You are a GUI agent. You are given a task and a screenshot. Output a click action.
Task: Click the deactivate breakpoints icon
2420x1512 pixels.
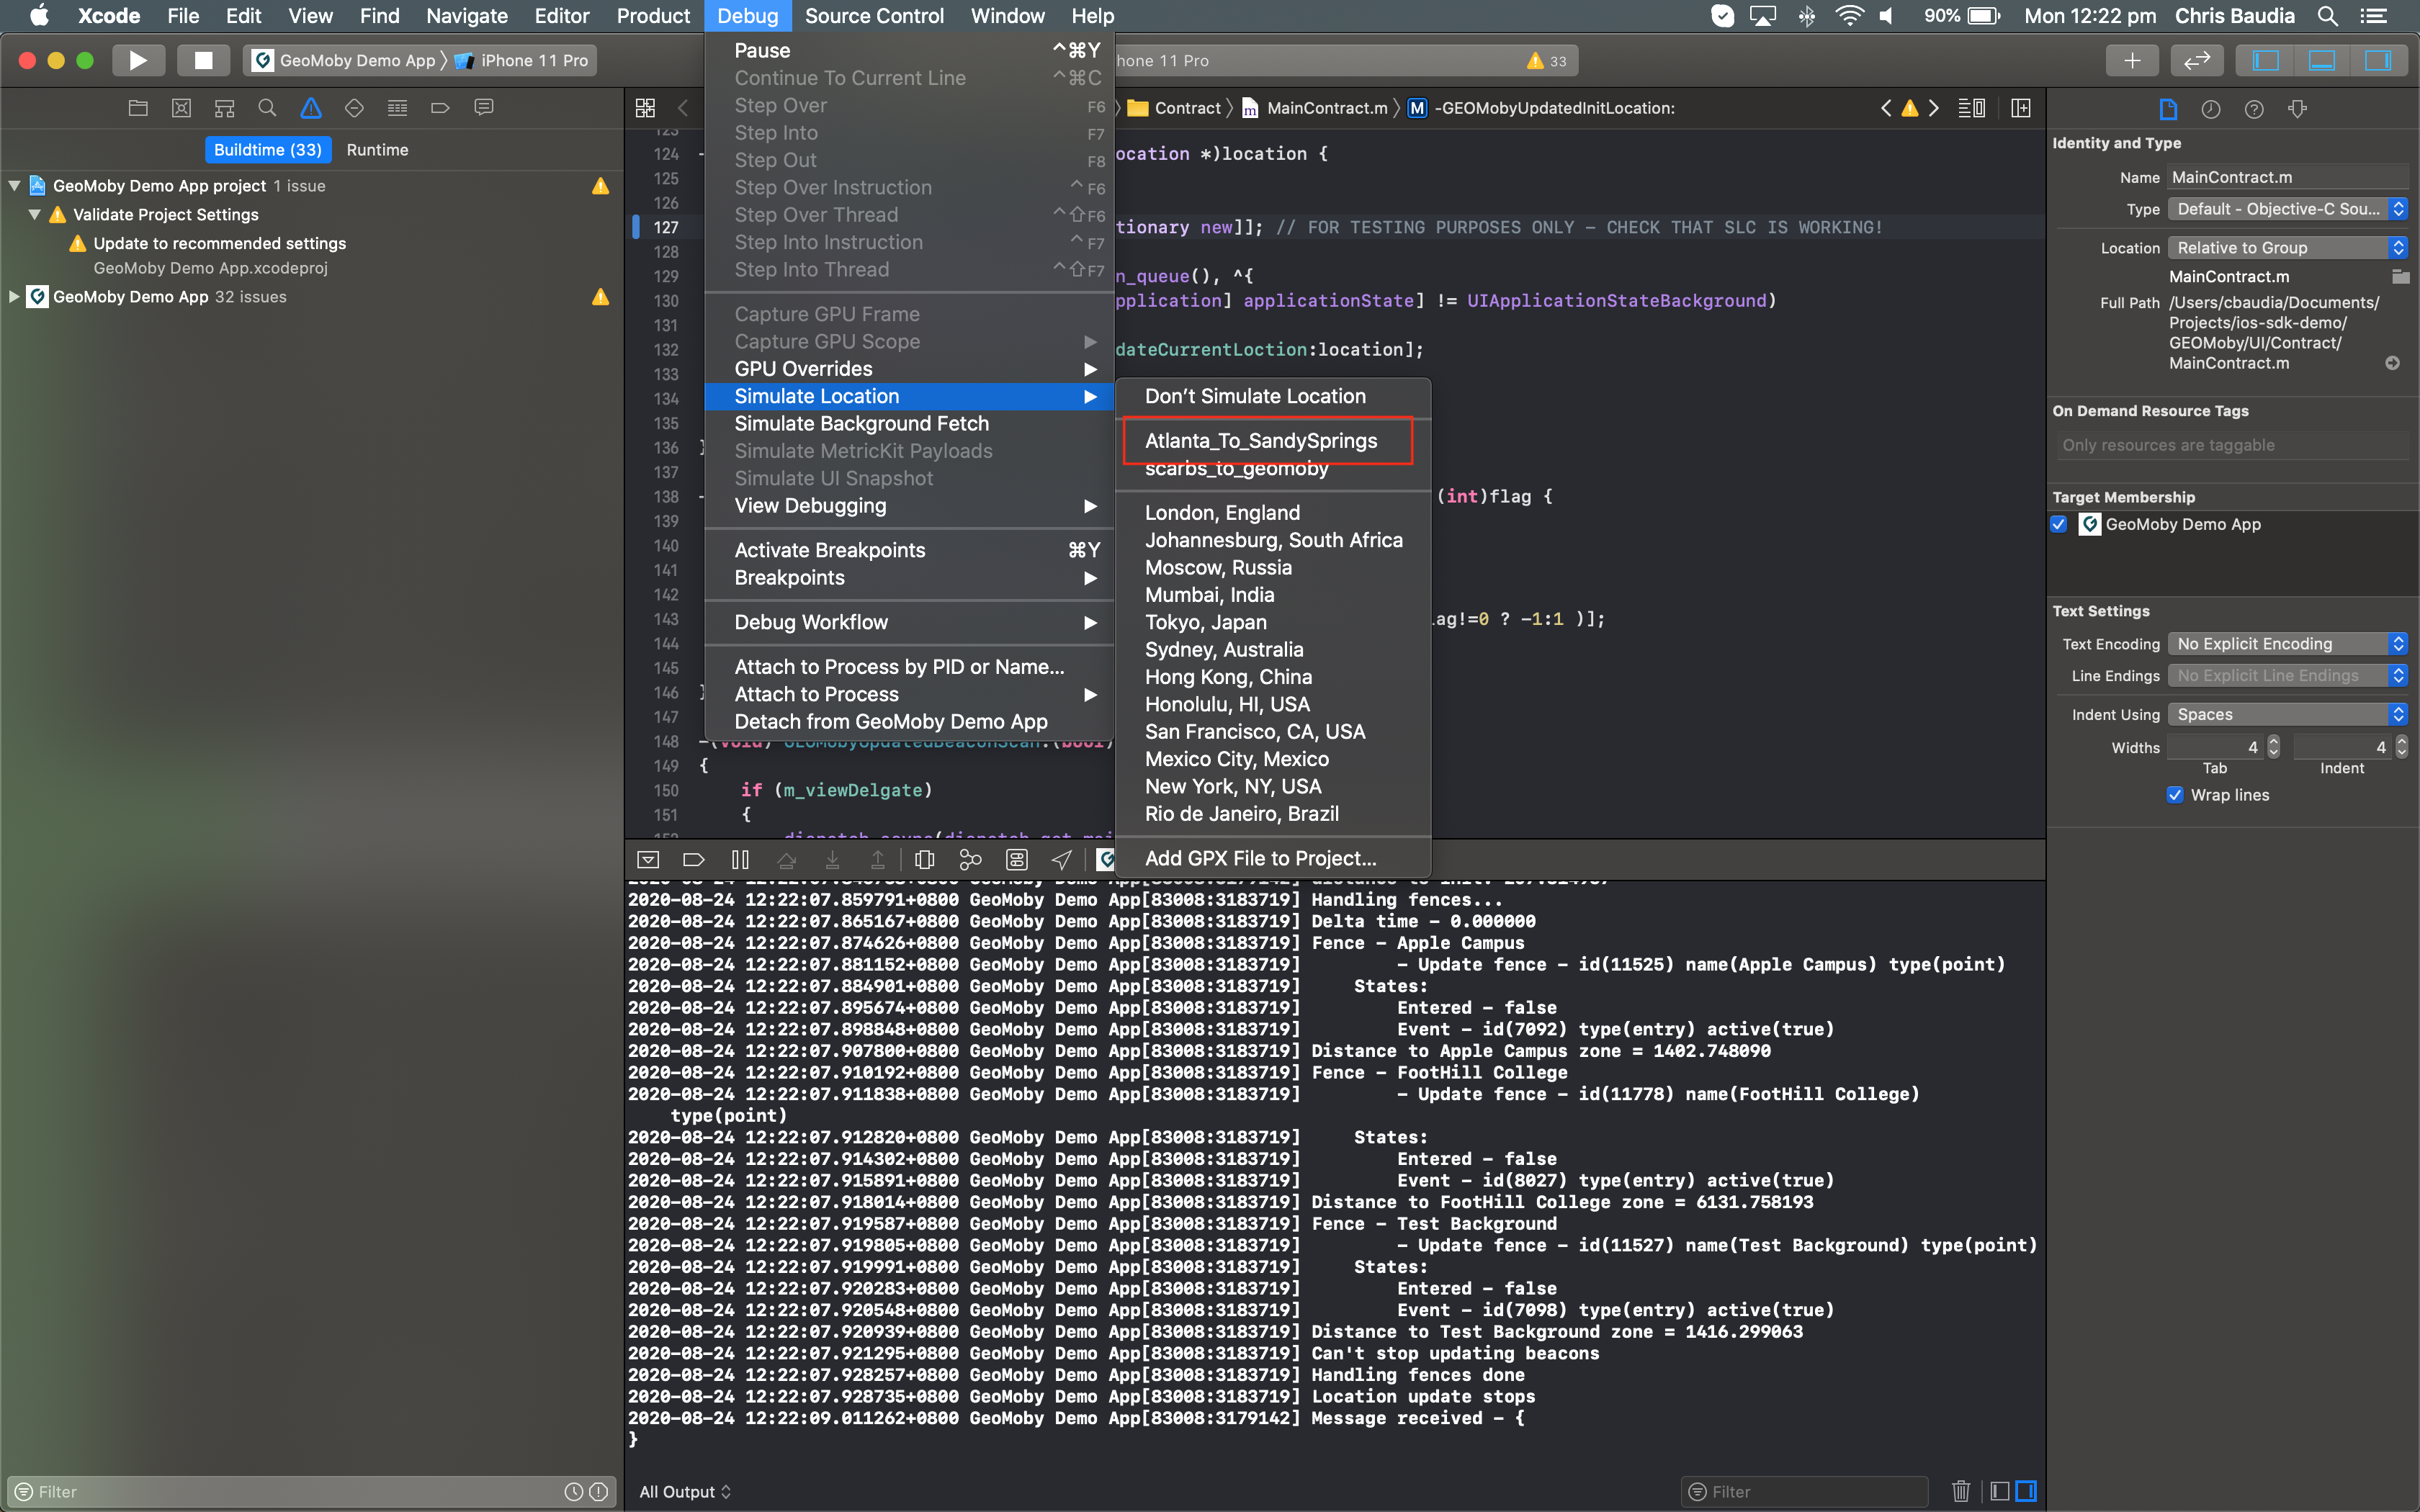pos(694,859)
